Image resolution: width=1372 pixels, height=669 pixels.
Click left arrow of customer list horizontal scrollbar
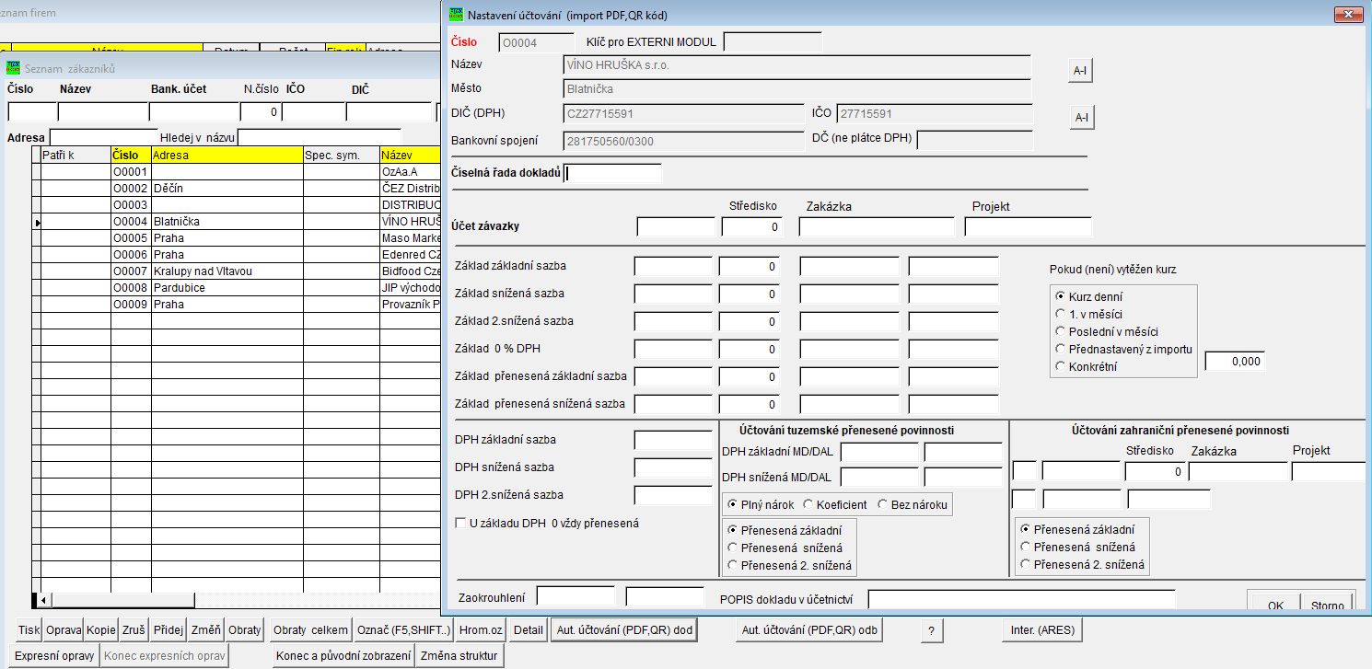(x=43, y=601)
